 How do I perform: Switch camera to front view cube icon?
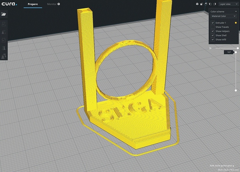[x=202, y=4]
